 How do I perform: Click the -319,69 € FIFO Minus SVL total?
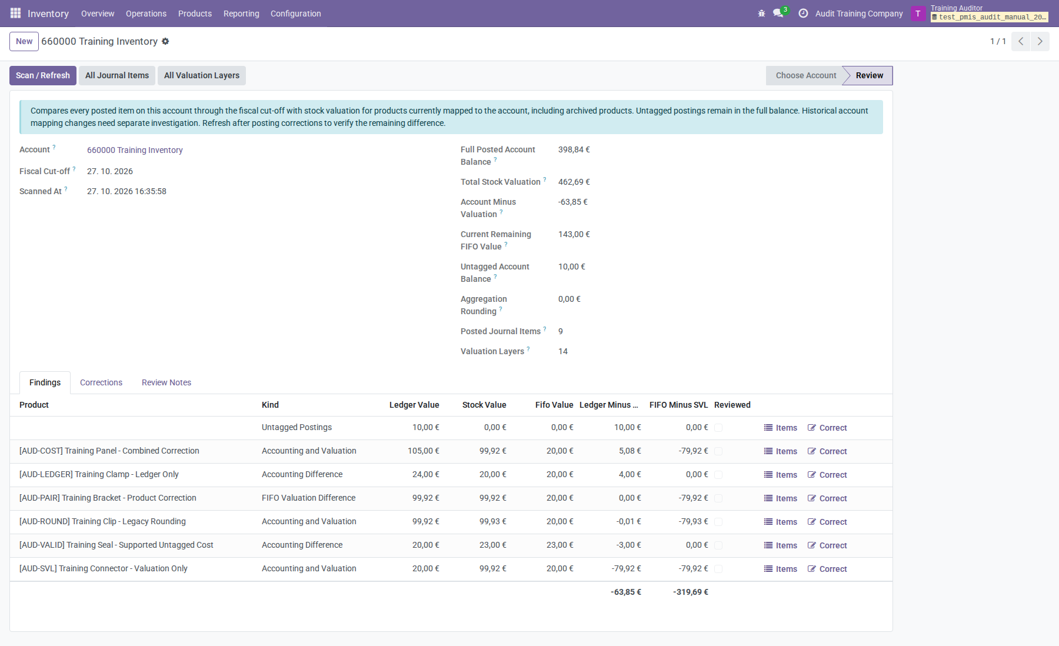pos(691,592)
